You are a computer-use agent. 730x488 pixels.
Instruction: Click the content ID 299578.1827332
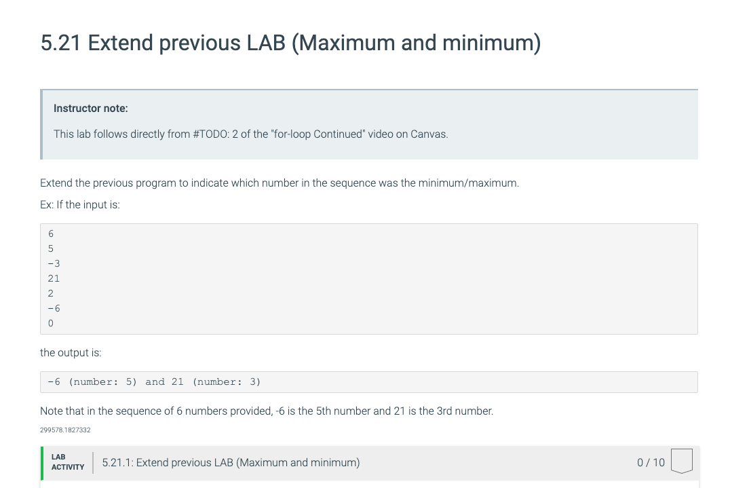pyautogui.click(x=65, y=429)
